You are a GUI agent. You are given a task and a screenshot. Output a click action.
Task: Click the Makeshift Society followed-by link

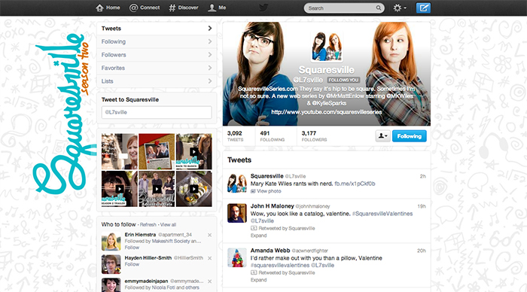[x=171, y=242]
